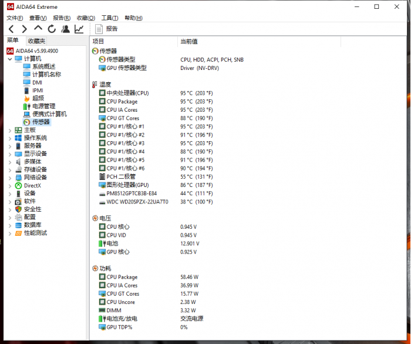The width and height of the screenshot is (411, 344).
Task: Select 系统概述 in the tree
Action: 43,66
